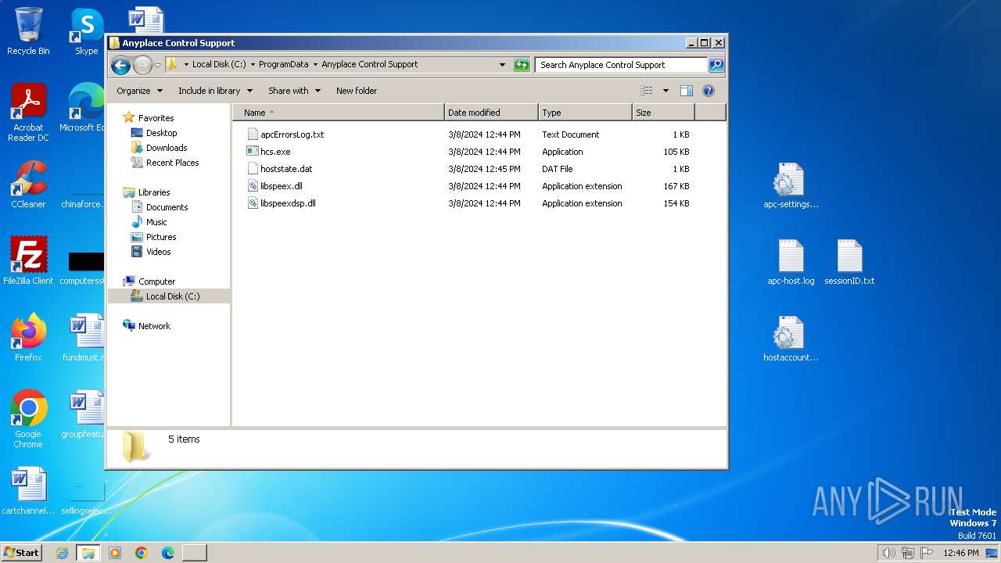Select Computer in the navigation pane
This screenshot has height=563, width=1001.
tap(156, 281)
